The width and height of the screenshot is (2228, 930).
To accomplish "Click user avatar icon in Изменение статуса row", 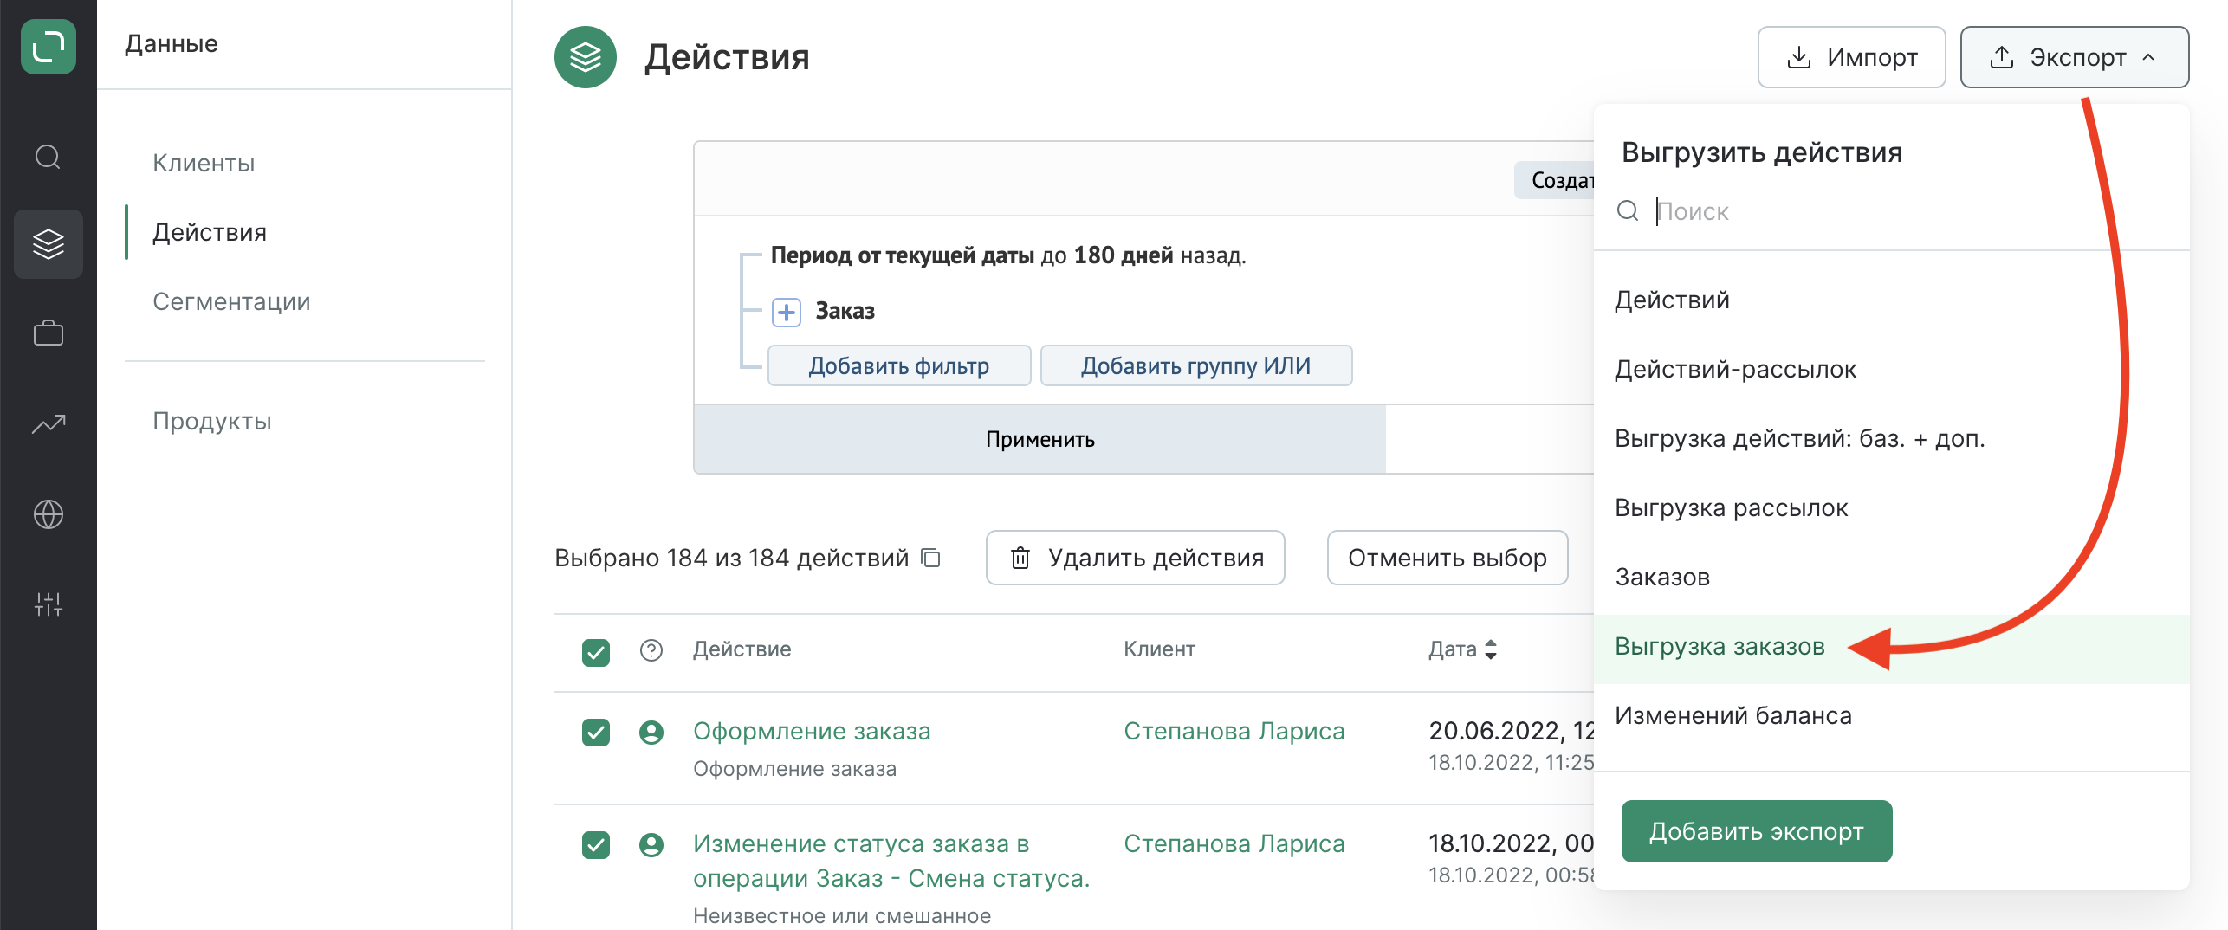I will [x=651, y=845].
